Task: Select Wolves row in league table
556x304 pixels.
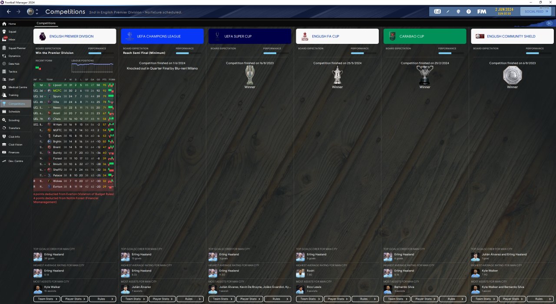Action: point(75,181)
